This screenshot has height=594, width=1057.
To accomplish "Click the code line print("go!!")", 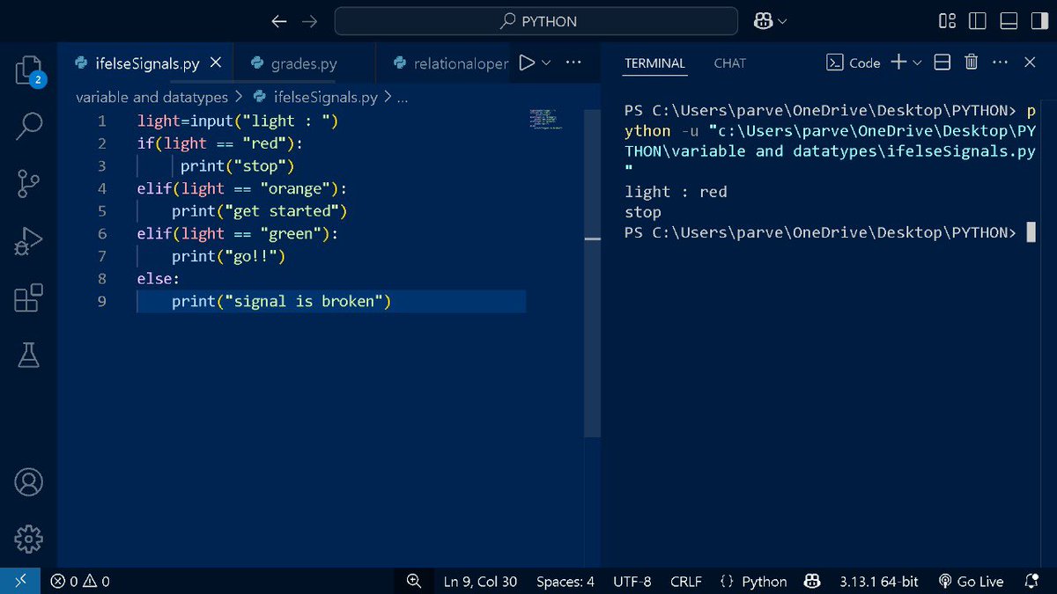I will pos(229,256).
